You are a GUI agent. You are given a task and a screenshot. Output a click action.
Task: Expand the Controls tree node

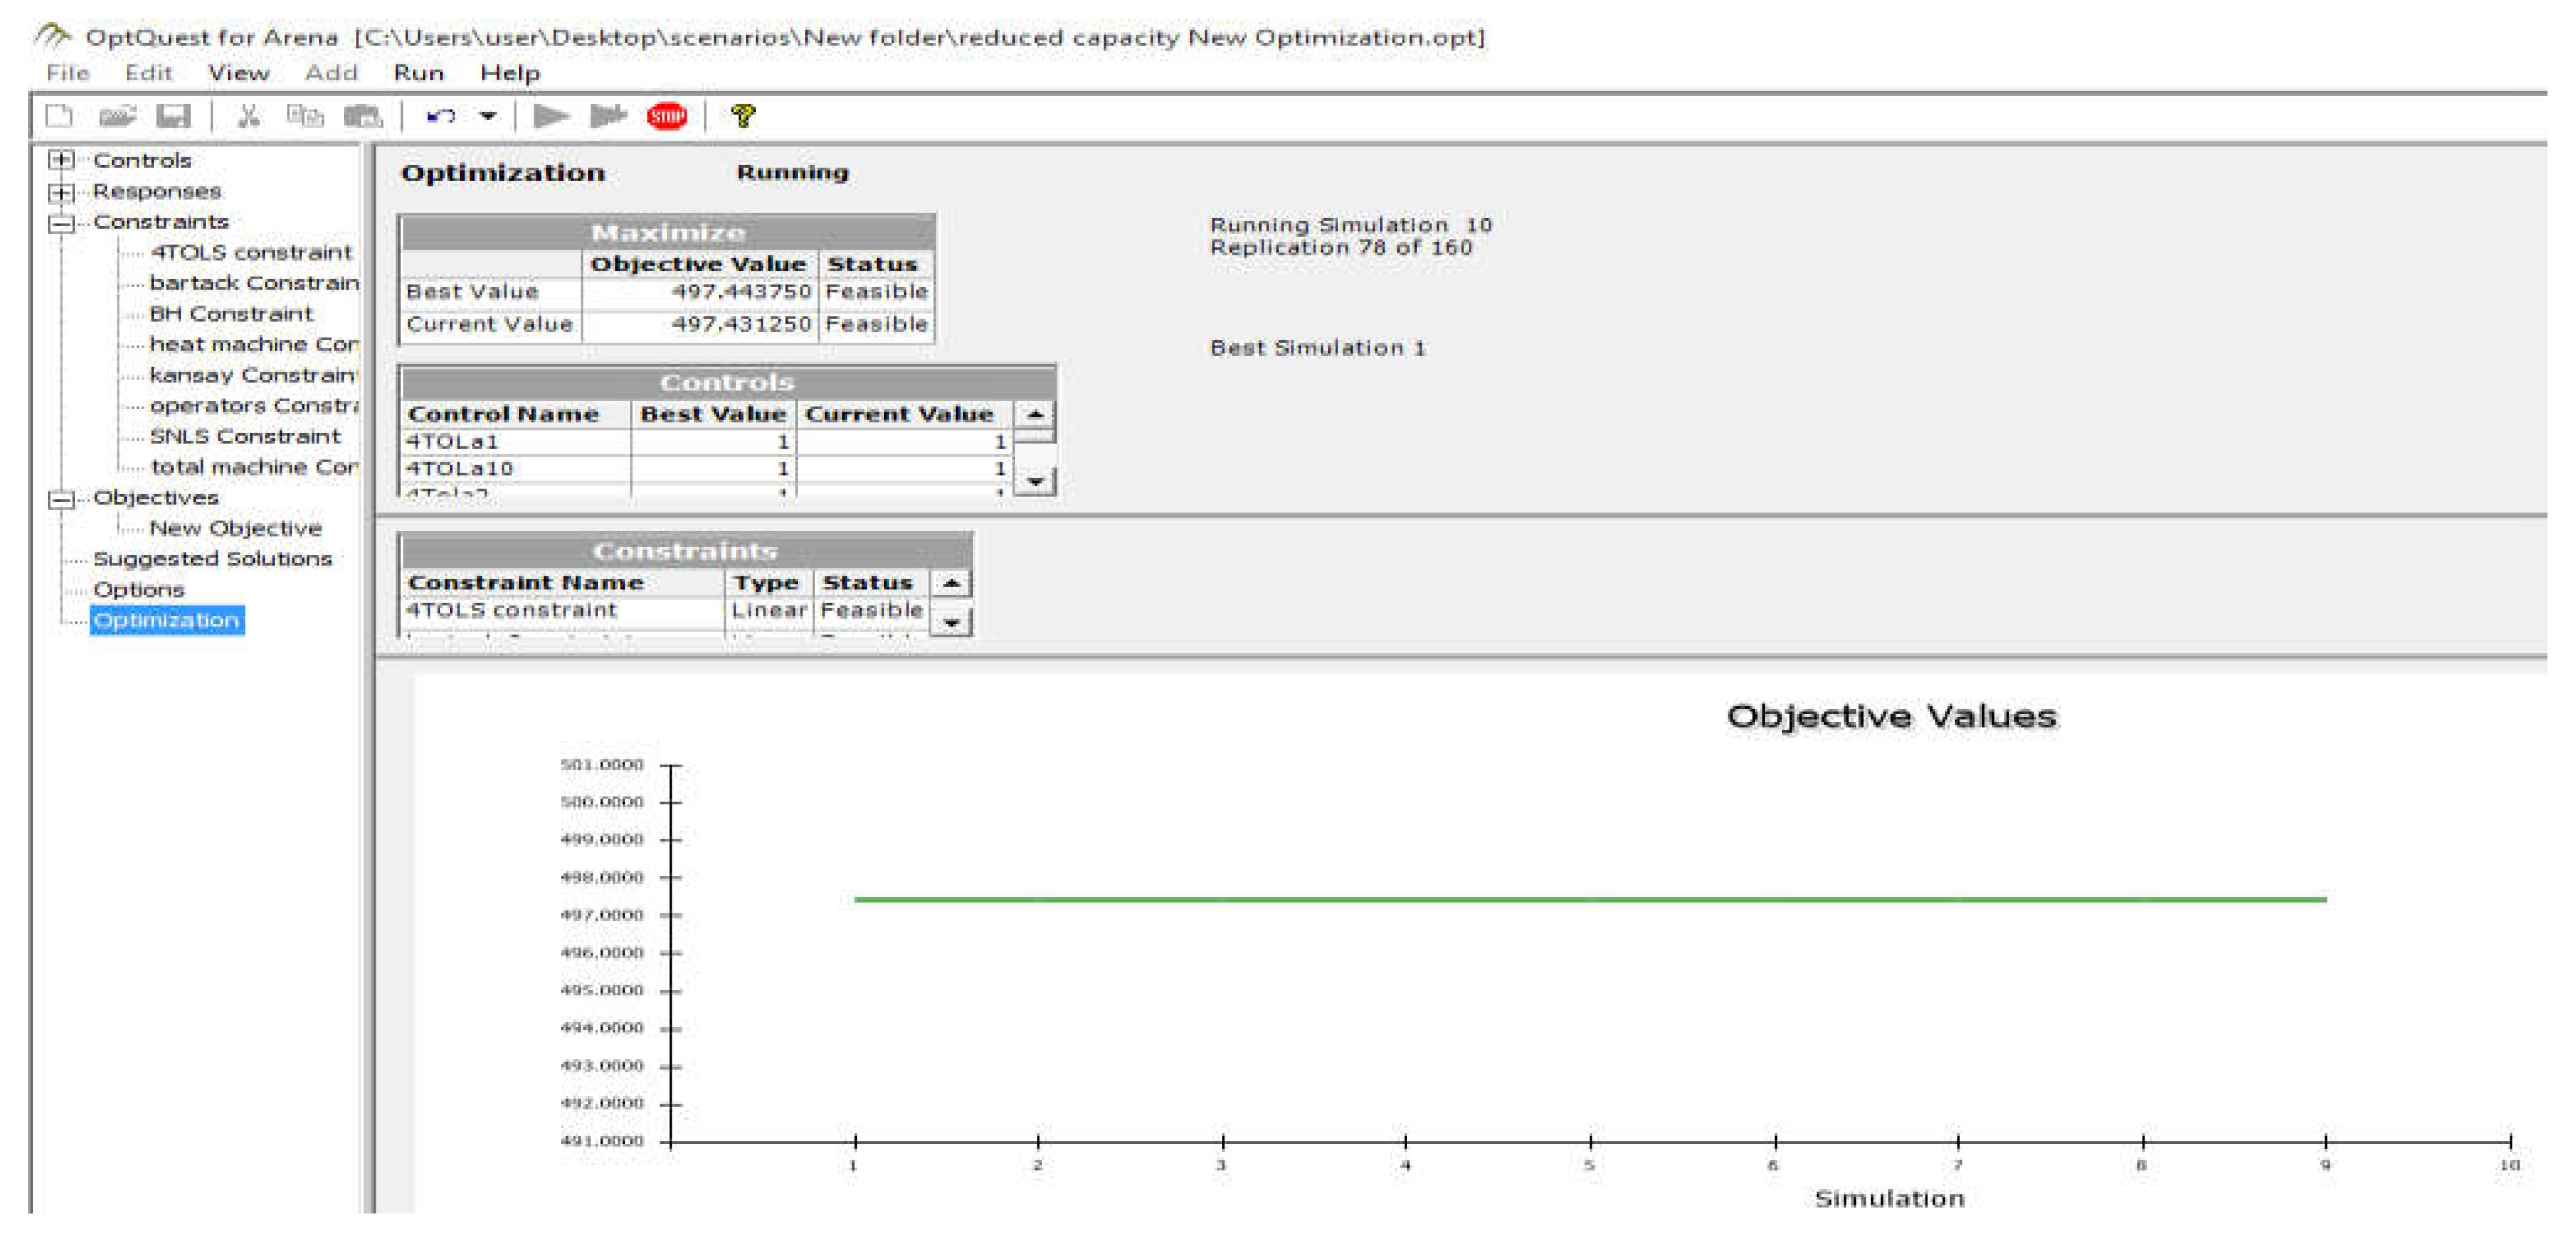pos(61,160)
